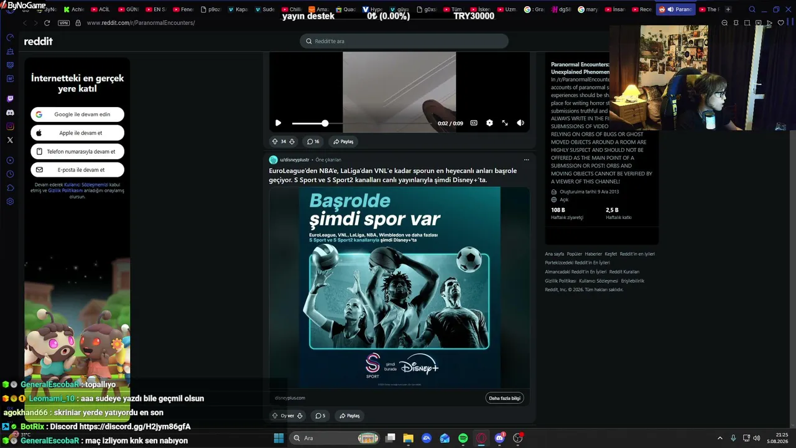Open the EA app from taskbar
796x448 pixels.
pyautogui.click(x=427, y=438)
